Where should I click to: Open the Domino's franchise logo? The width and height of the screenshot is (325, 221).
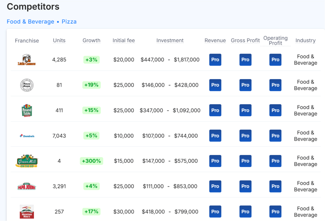click(27, 136)
